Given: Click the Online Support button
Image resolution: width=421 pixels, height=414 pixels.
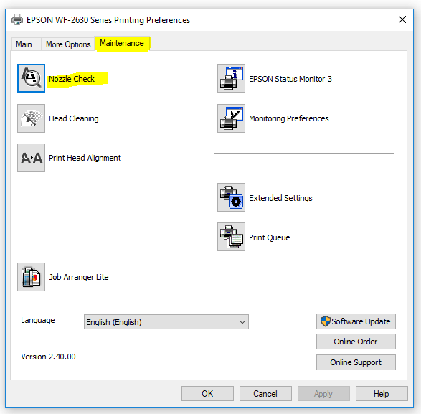Looking at the screenshot, I should [356, 362].
